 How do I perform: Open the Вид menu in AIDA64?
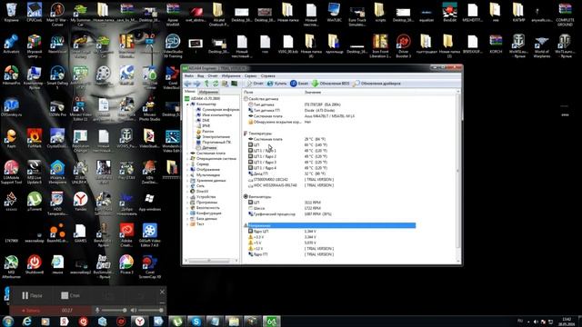pos(200,76)
